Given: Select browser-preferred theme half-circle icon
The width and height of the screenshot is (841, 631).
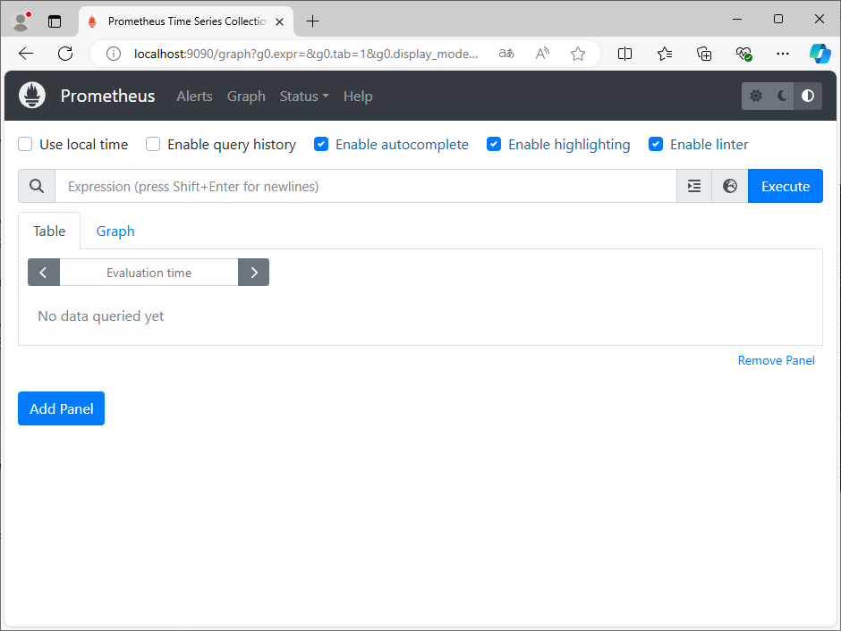Looking at the screenshot, I should 808,96.
